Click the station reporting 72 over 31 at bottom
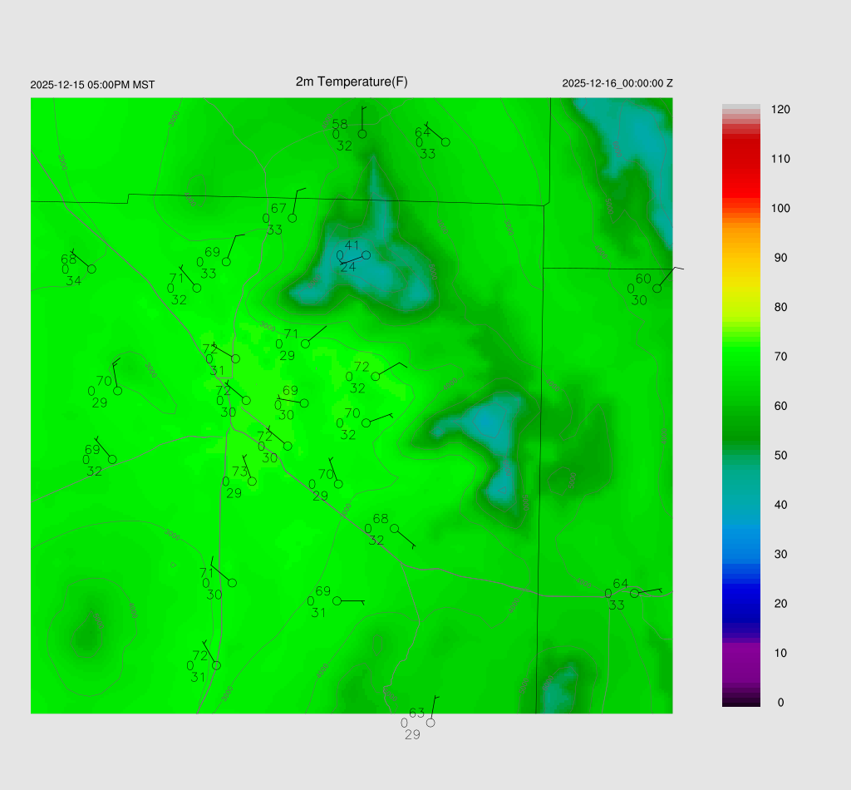Viewport: 851px width, 790px height. 216,665
